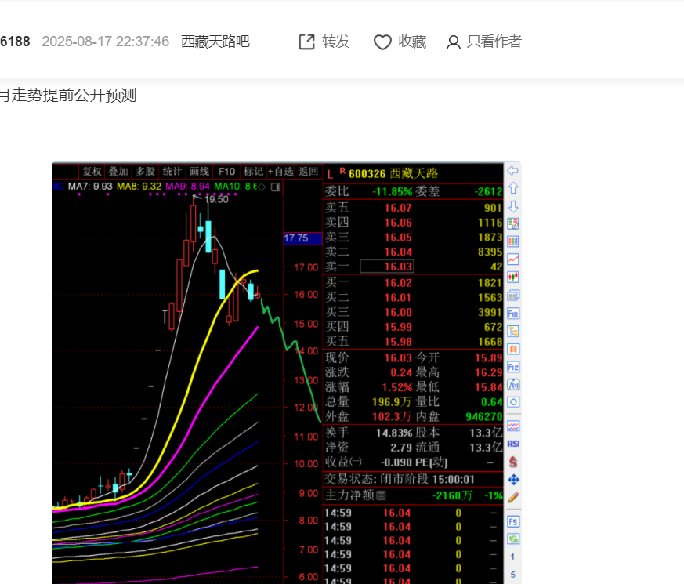Click the 标记 toolbar item
Image resolution: width=684 pixels, height=584 pixels.
click(x=253, y=172)
